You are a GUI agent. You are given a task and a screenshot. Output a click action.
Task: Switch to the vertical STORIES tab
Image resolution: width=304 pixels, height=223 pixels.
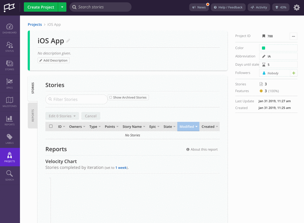[33, 88]
